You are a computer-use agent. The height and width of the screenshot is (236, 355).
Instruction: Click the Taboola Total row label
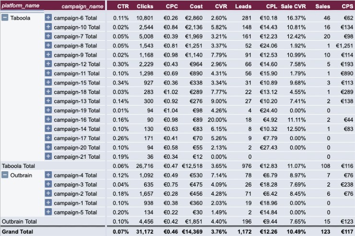[x=19, y=166]
